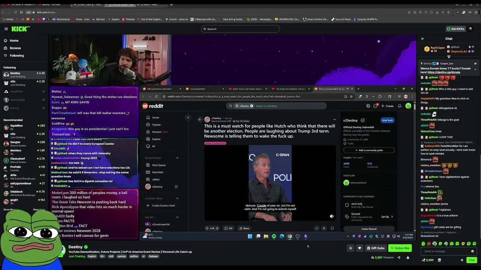Click the green Subscribe button

coord(400,248)
